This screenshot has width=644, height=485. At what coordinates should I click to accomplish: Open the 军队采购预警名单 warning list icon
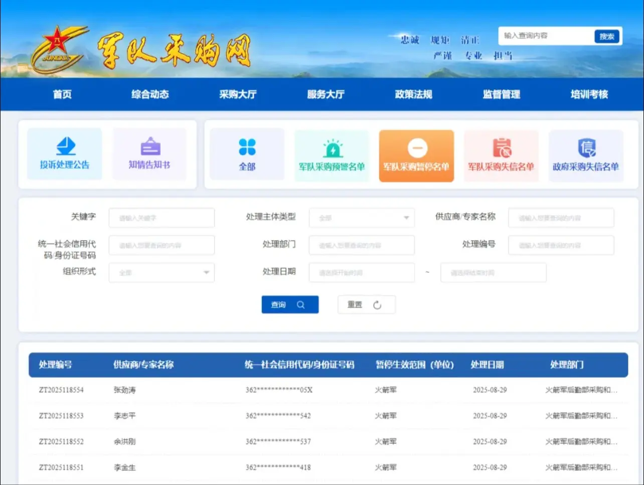[x=332, y=154]
